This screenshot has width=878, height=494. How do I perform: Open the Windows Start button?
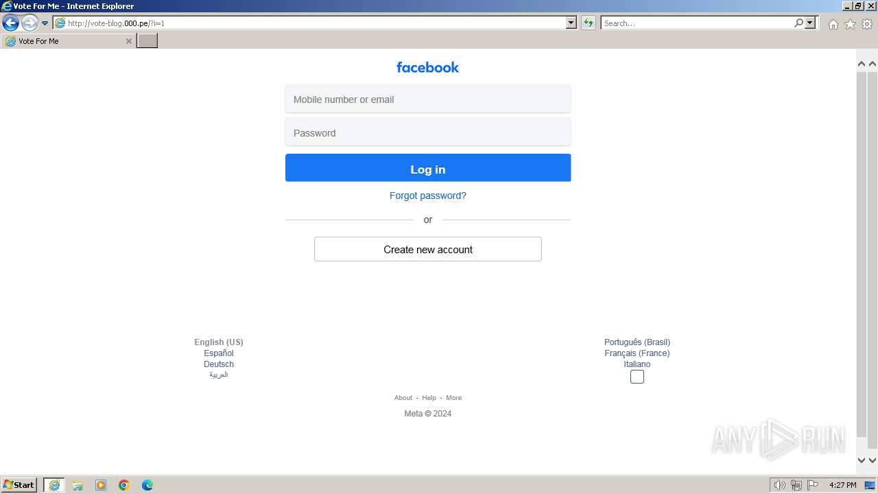coord(19,485)
